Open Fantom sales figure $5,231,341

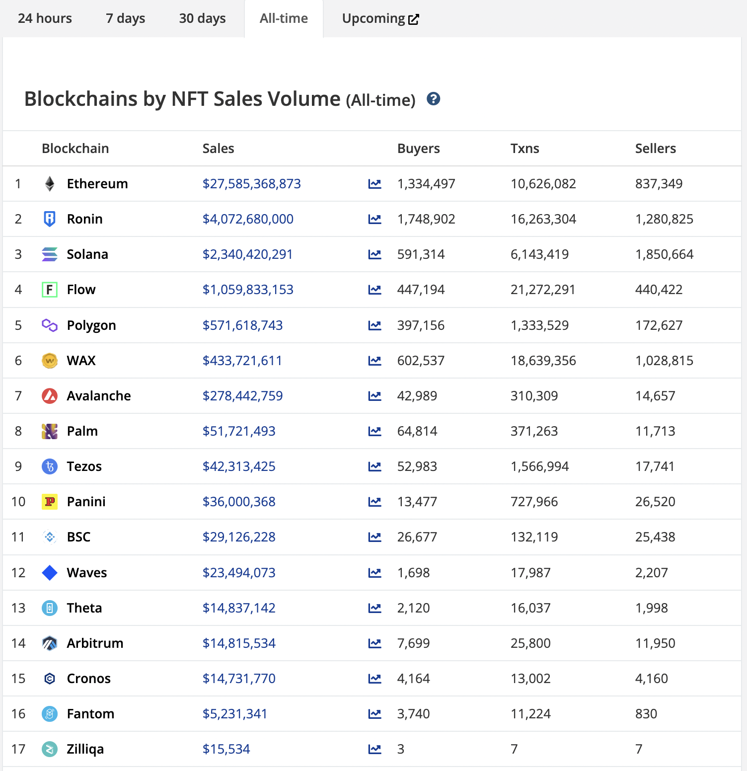coord(235,714)
